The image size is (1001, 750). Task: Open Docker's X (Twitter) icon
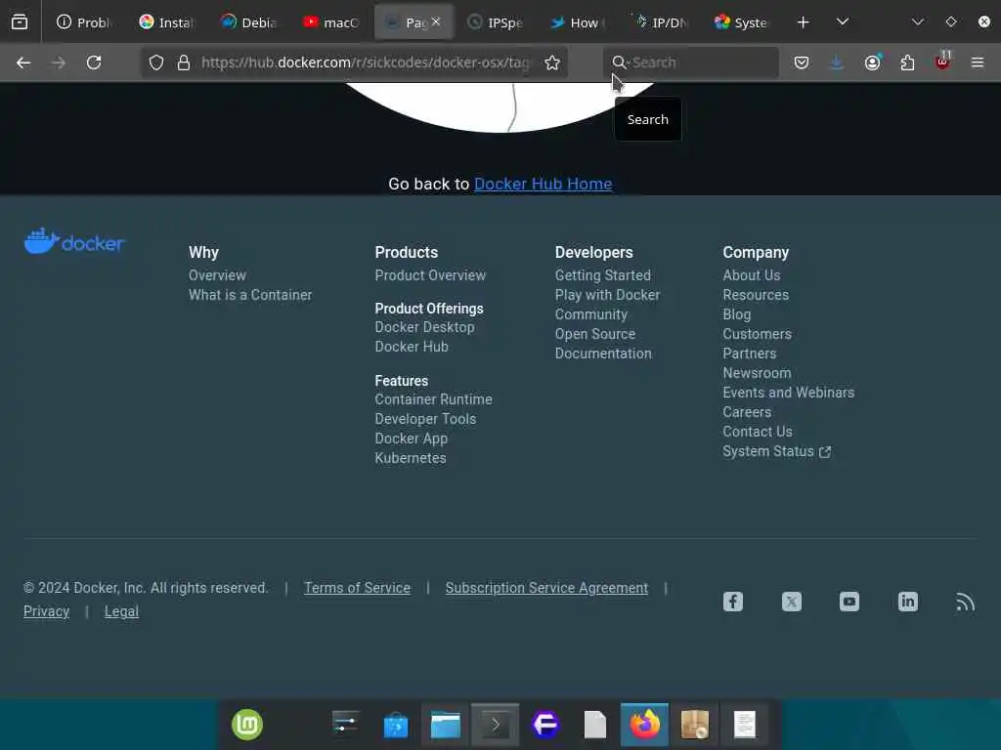pyautogui.click(x=792, y=602)
